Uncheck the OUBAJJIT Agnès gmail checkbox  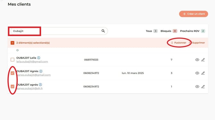click(x=13, y=73)
